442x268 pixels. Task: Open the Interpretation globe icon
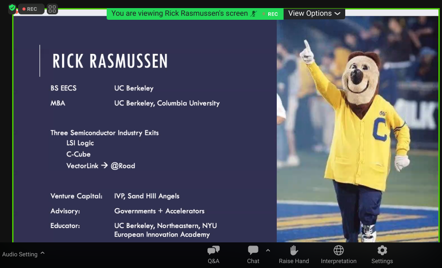[x=338, y=250]
